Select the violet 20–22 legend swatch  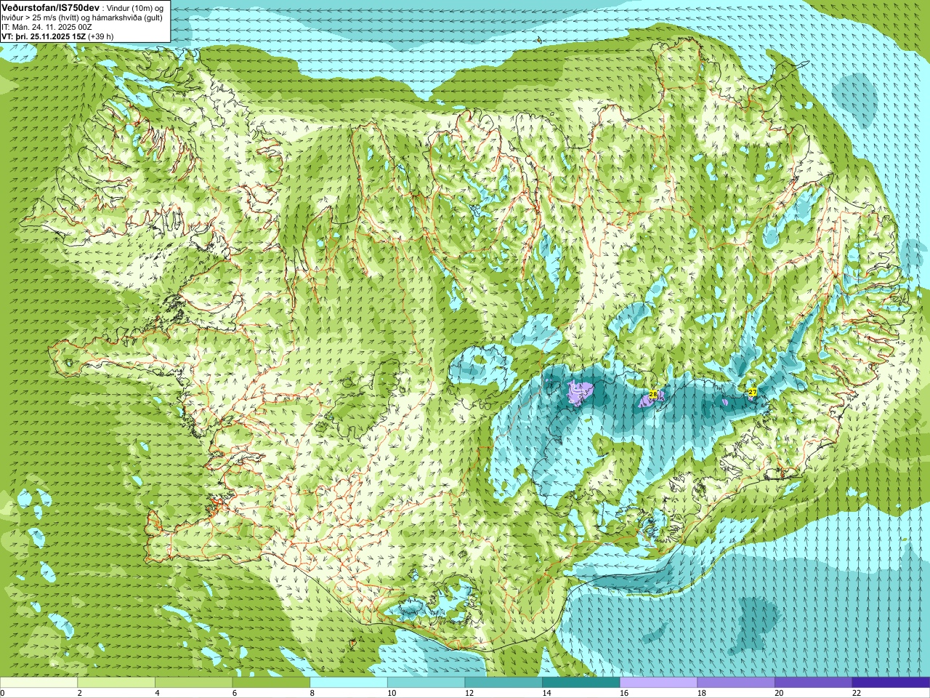click(x=814, y=683)
